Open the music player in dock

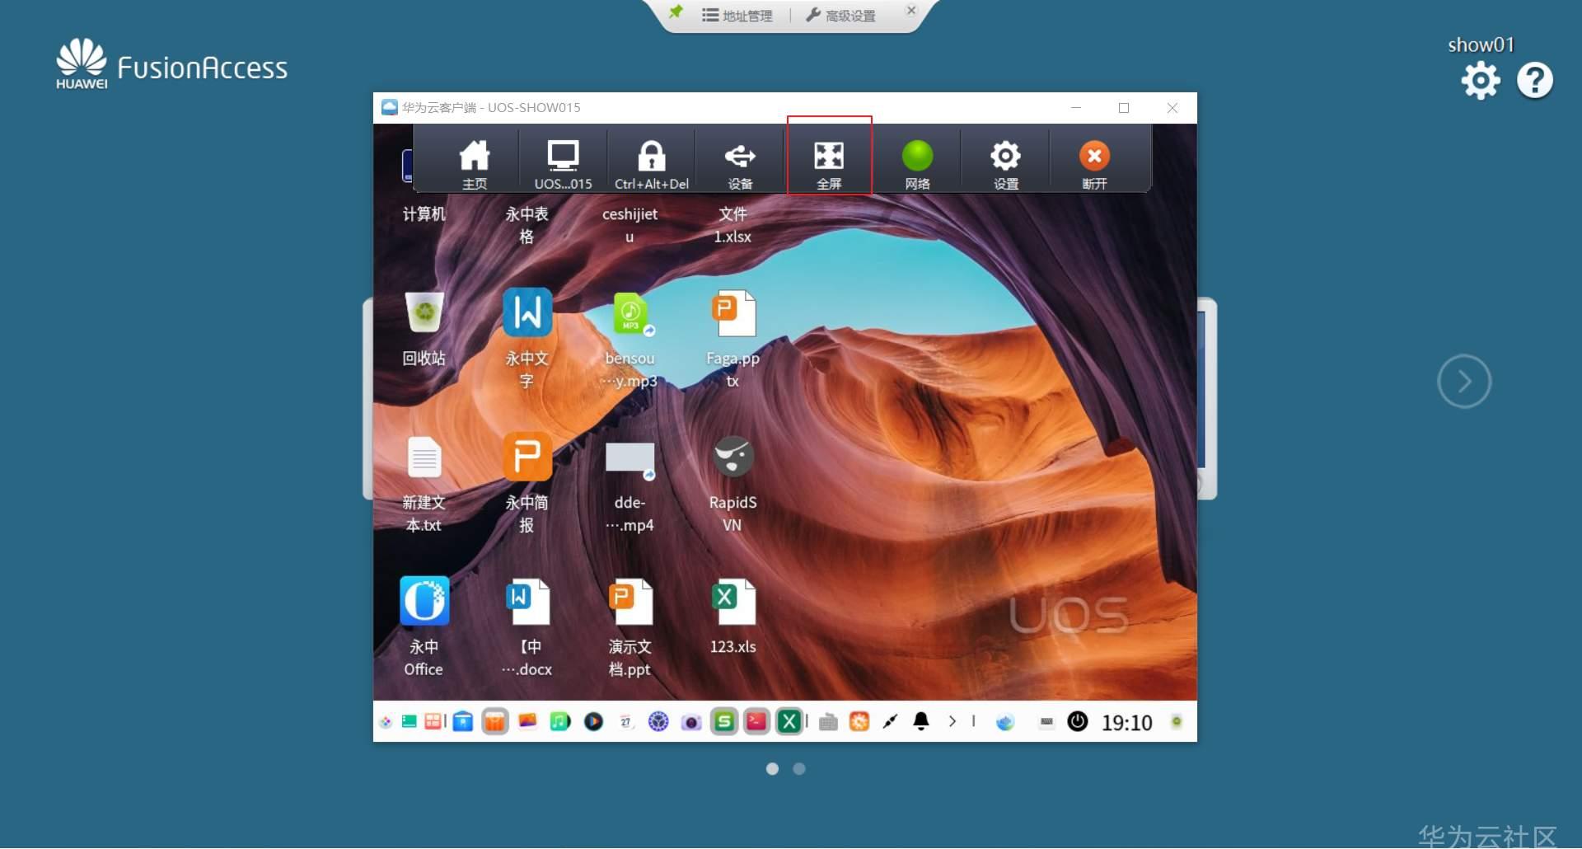pyautogui.click(x=560, y=722)
